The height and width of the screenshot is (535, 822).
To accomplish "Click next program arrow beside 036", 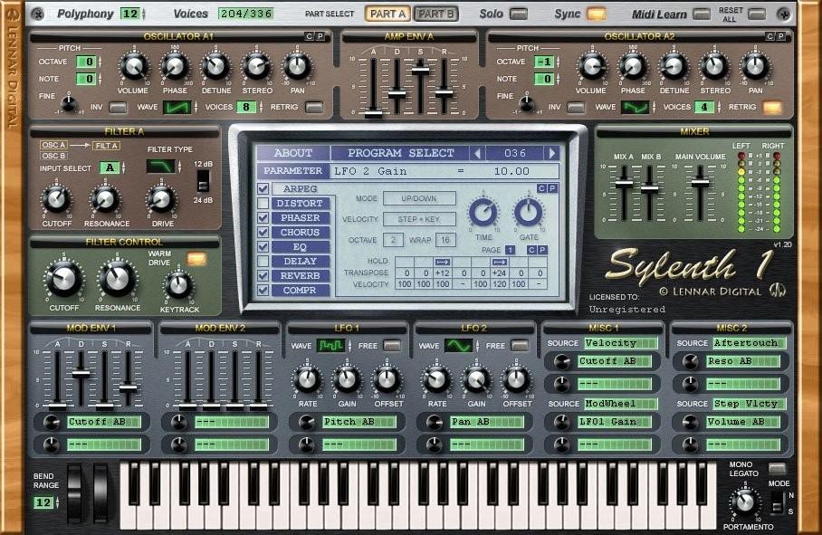I will pyautogui.click(x=550, y=153).
